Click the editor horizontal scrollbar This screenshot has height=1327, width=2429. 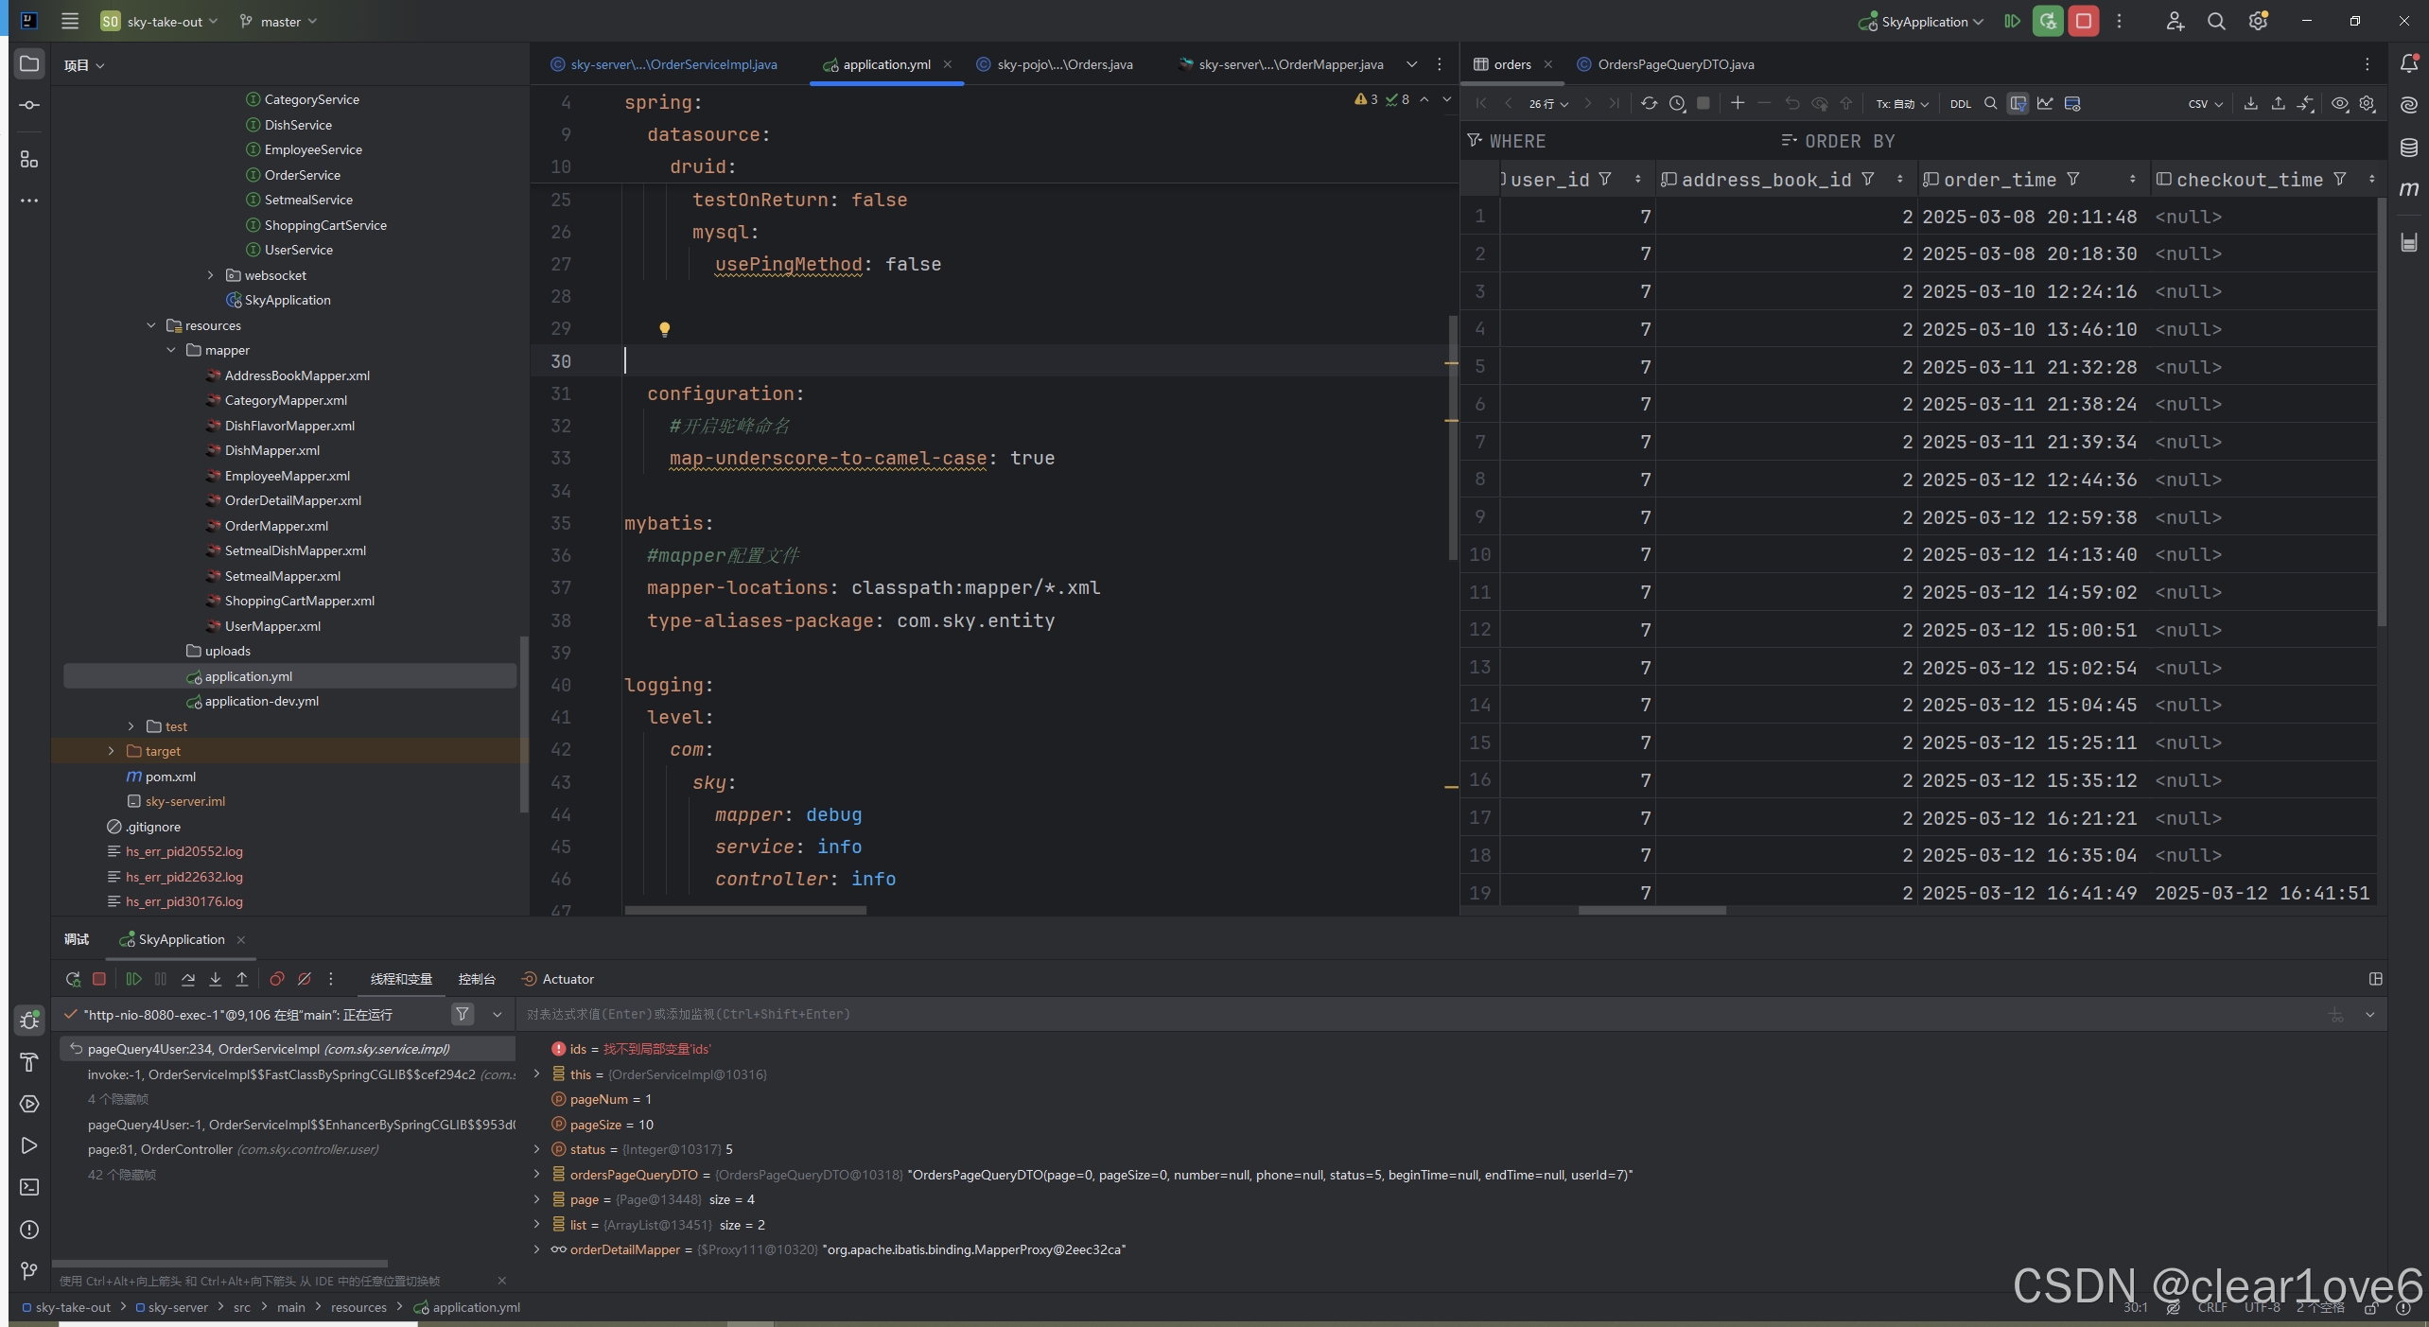(x=745, y=911)
